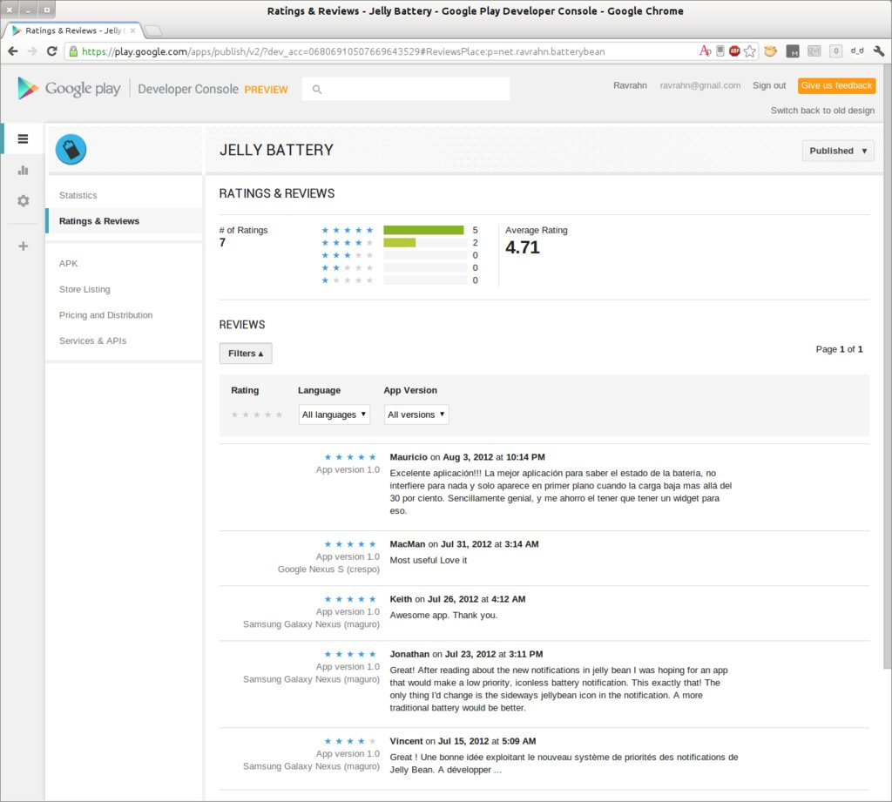Open the All languages dropdown
Screen dimensions: 892x802
[334, 414]
